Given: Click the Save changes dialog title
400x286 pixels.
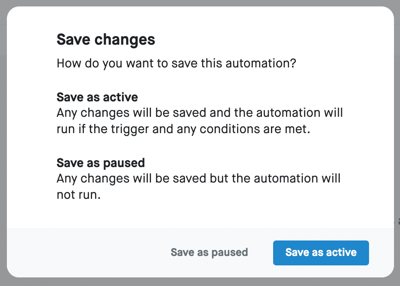Looking at the screenshot, I should [106, 40].
